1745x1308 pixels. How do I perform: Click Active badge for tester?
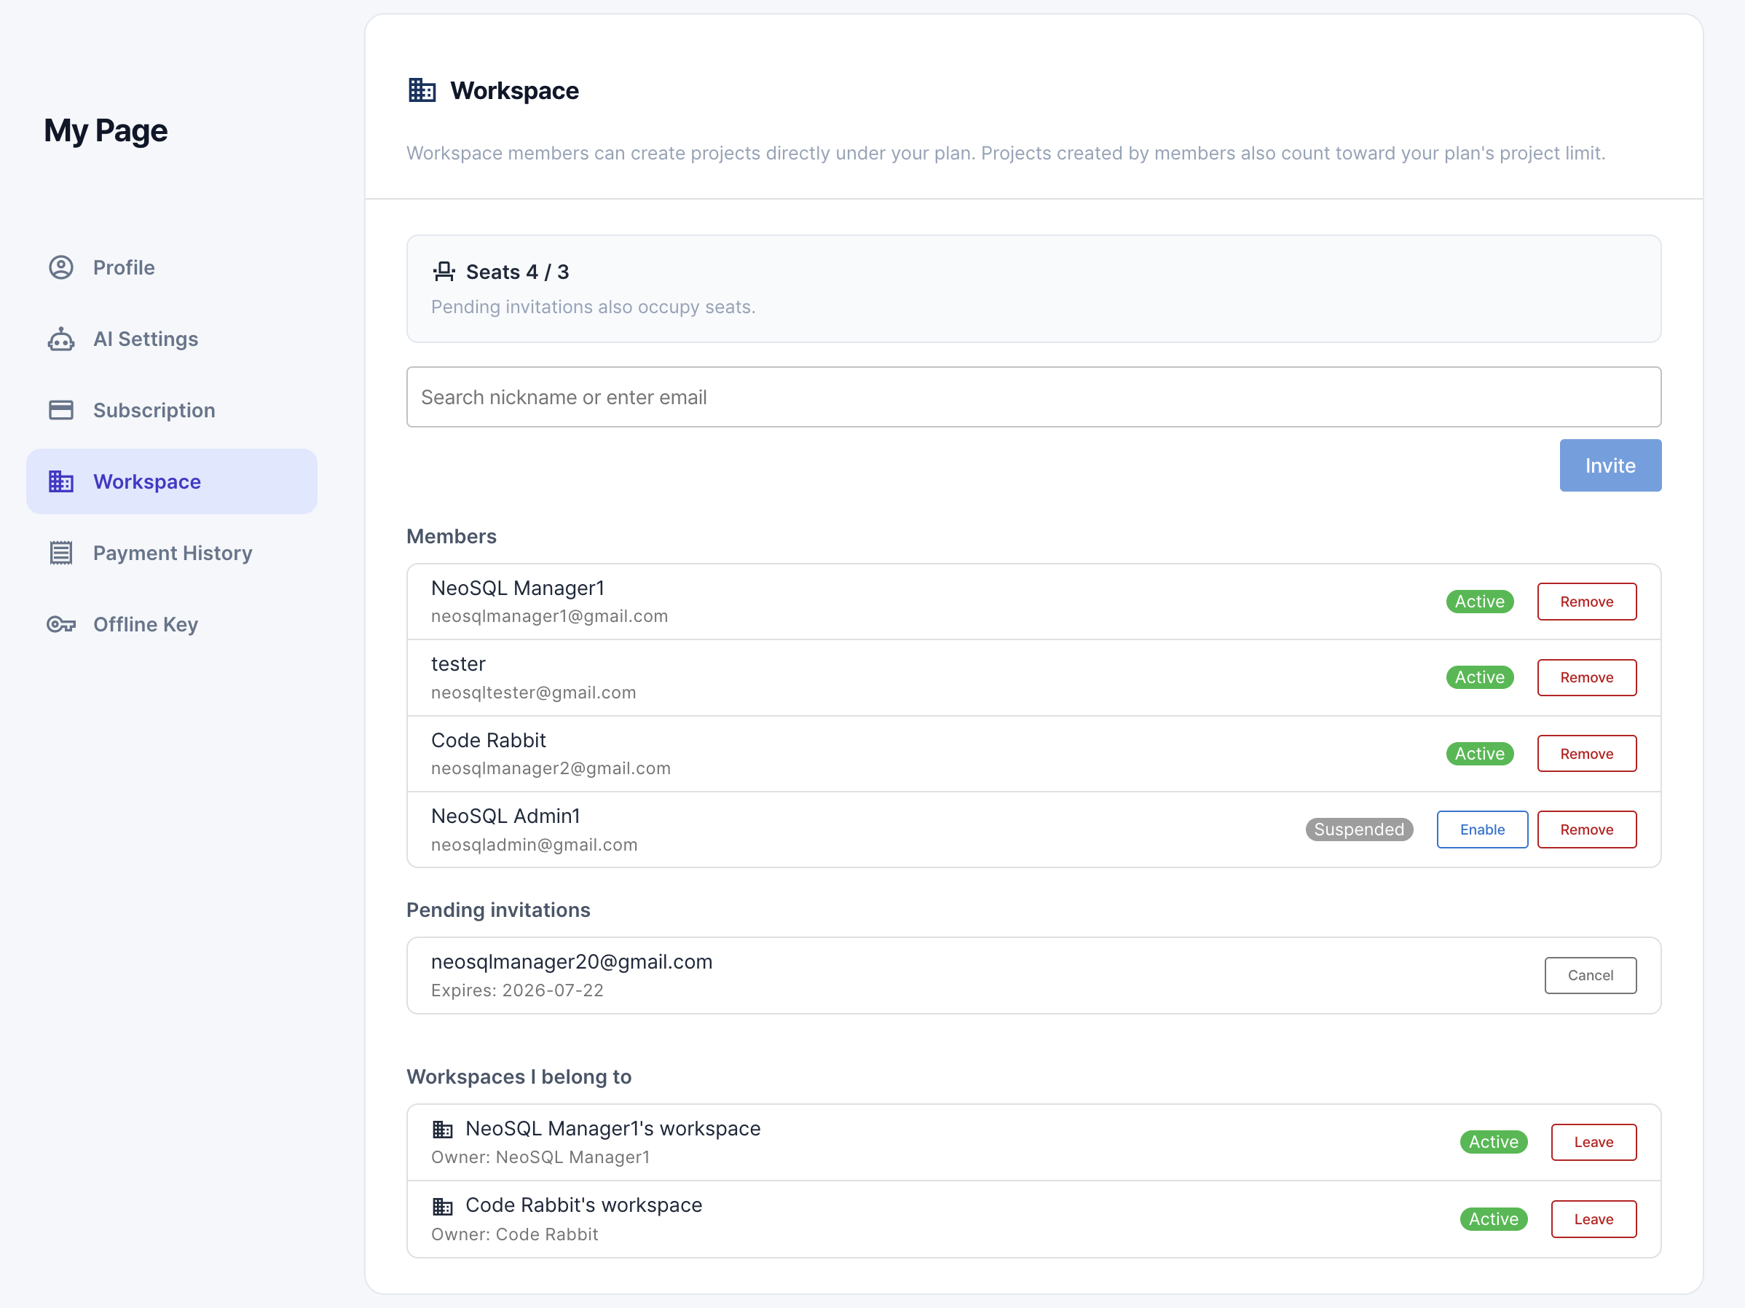(1480, 677)
